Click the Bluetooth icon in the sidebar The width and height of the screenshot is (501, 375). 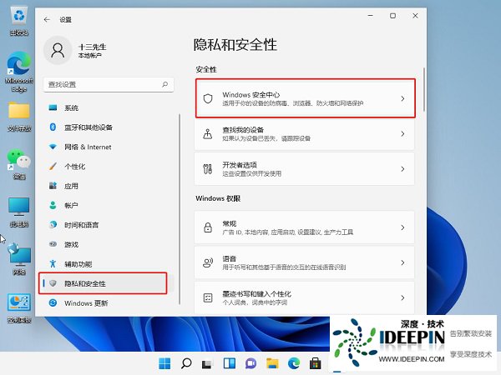point(53,127)
